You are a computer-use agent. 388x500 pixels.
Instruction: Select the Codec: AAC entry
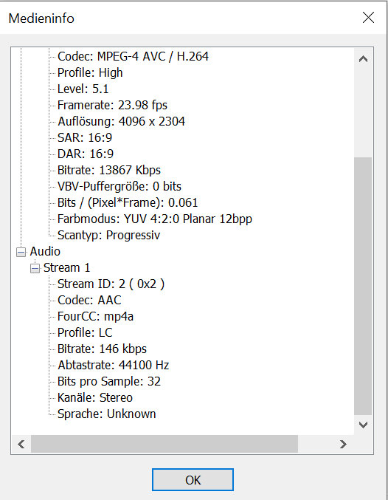click(x=89, y=301)
